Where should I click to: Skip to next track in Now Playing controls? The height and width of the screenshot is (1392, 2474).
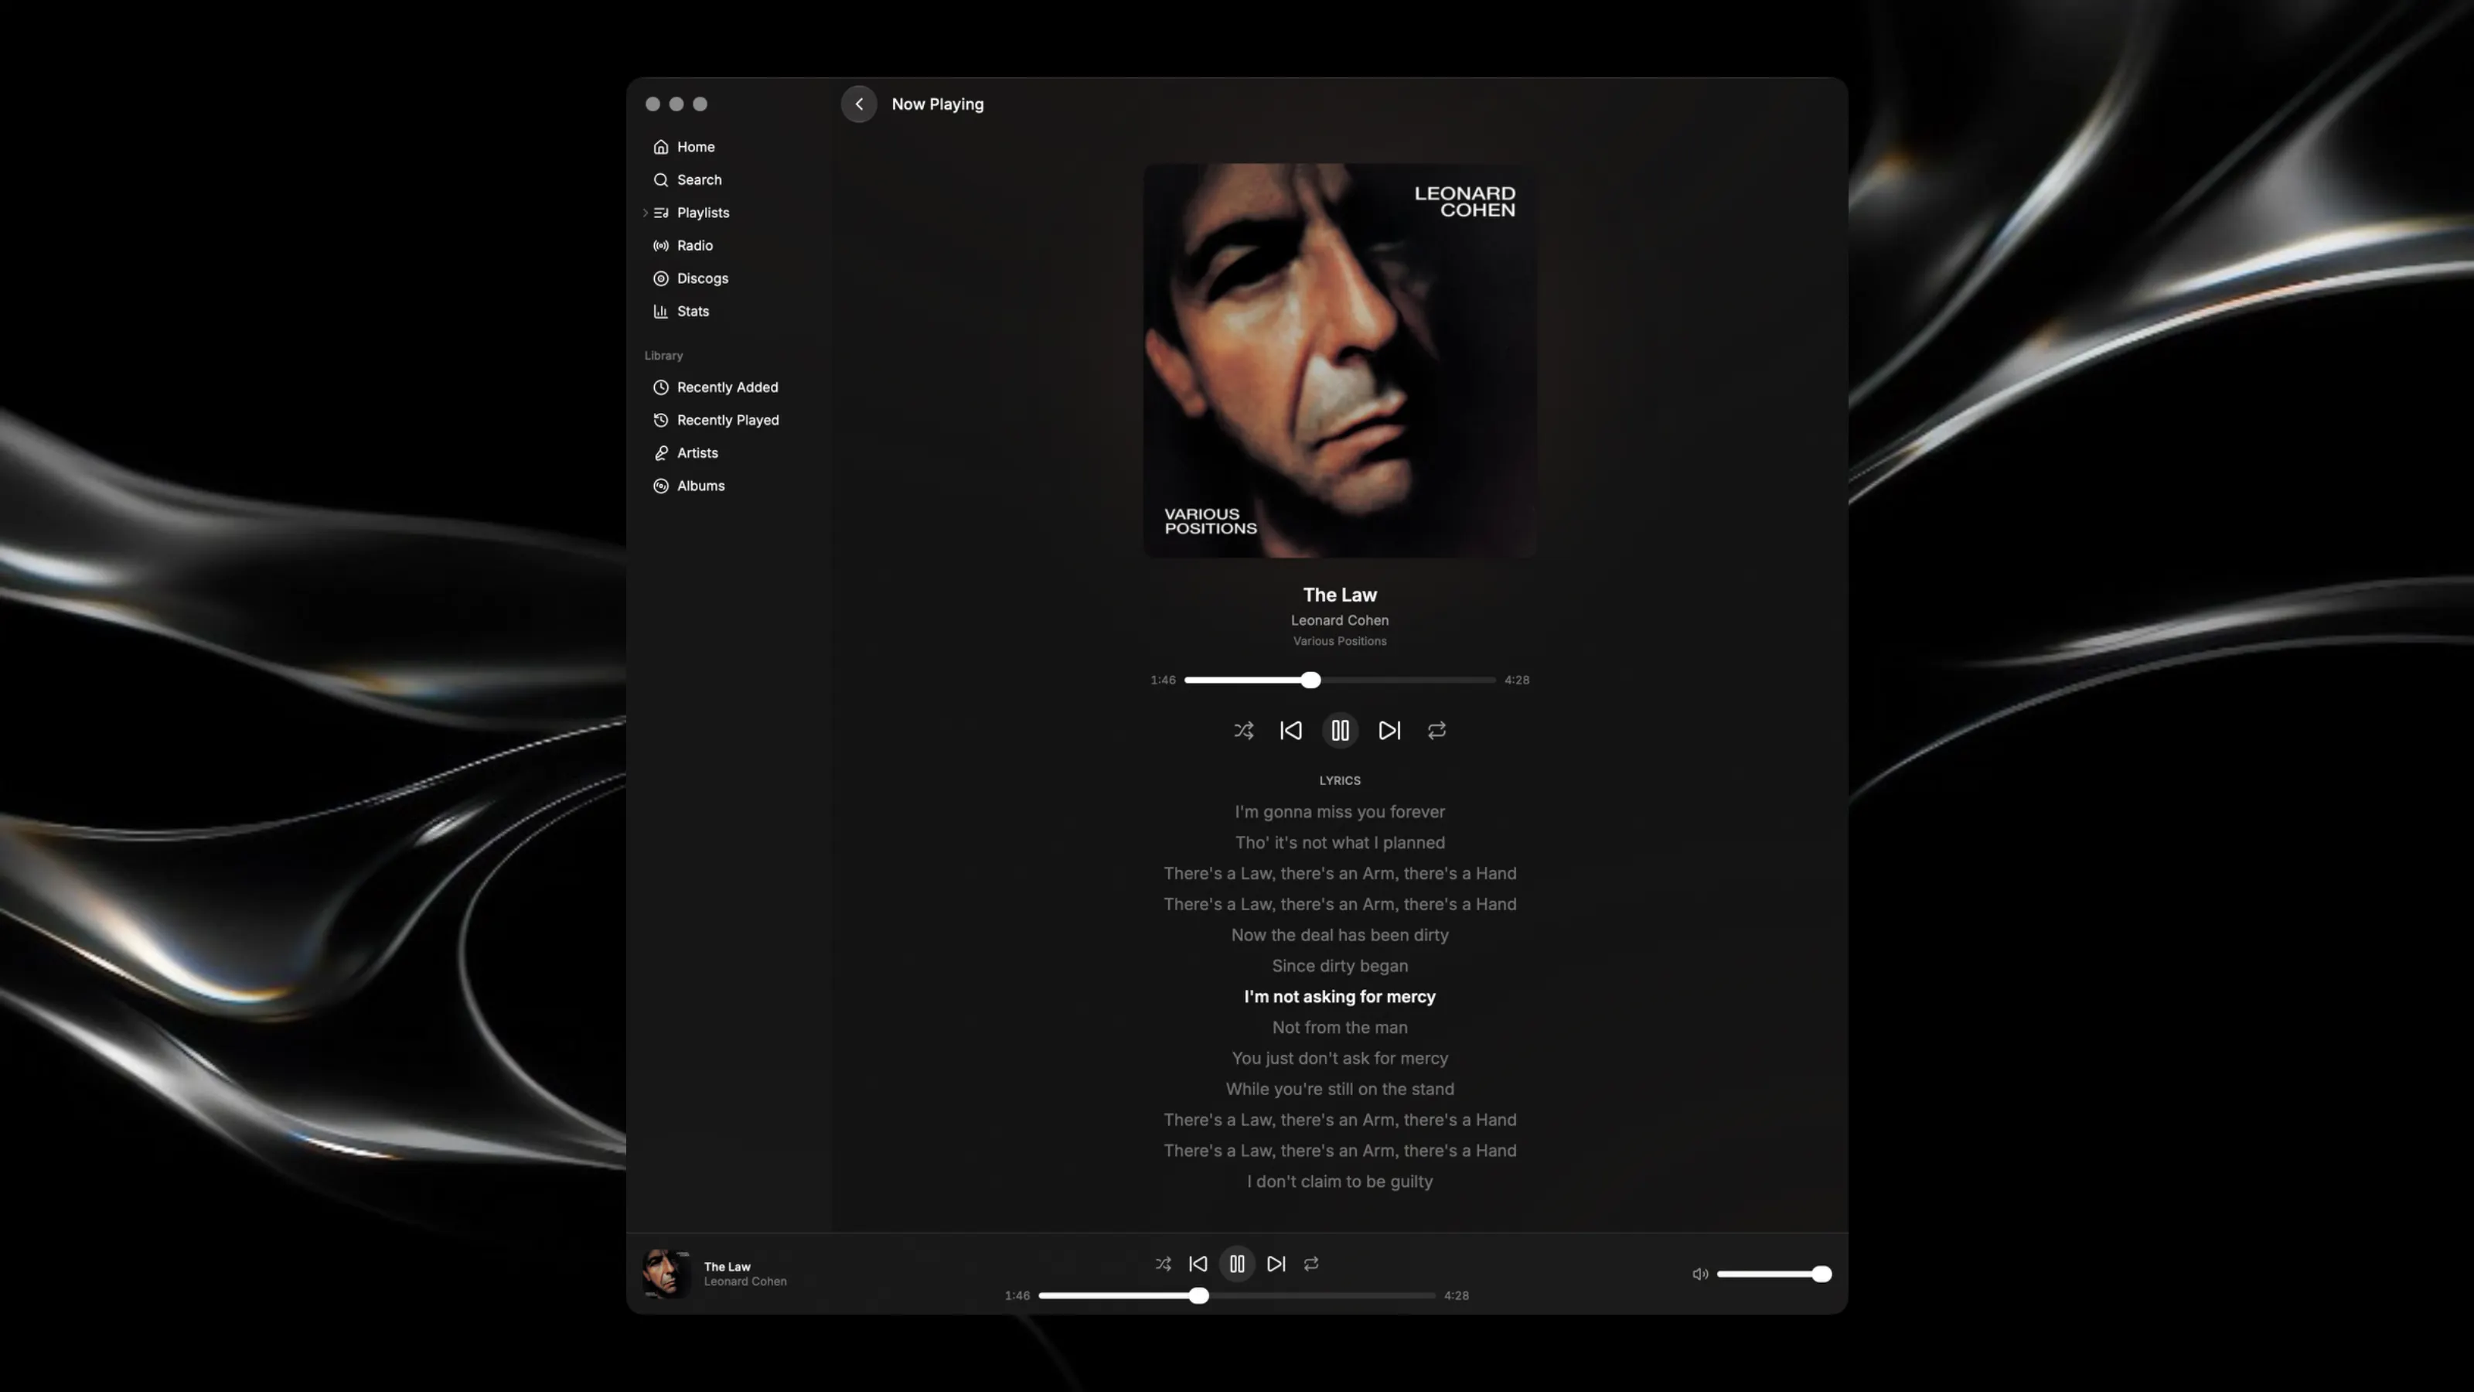point(1390,731)
